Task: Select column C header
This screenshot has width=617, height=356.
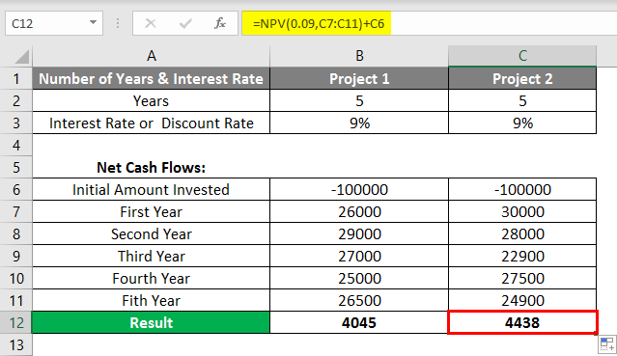Action: tap(522, 56)
